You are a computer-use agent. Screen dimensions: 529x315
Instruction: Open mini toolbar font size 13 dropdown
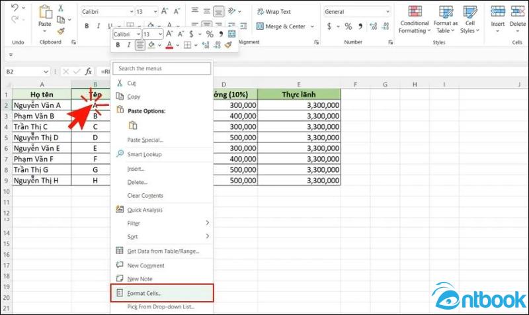[x=160, y=34]
